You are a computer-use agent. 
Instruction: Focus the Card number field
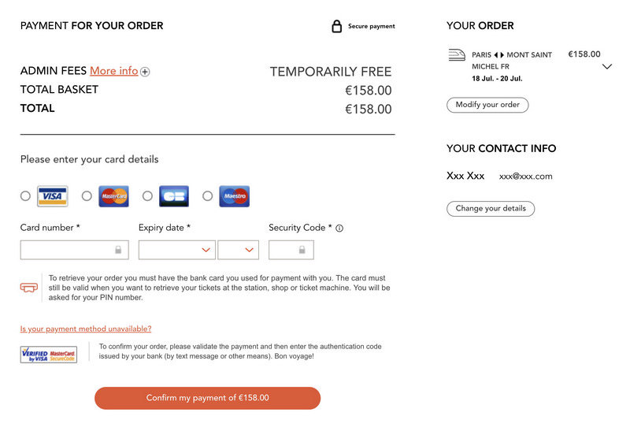coord(74,250)
